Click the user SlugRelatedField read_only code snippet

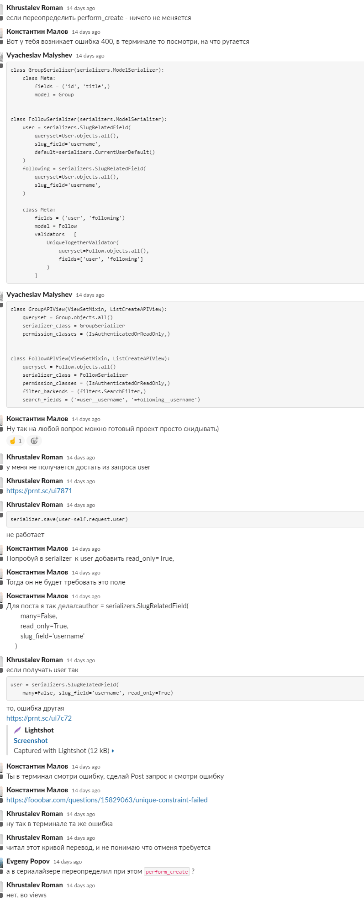coord(185,689)
